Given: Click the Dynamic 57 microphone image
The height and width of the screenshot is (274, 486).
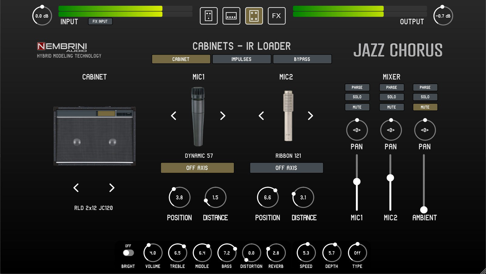Looking at the screenshot, I should 198,117.
